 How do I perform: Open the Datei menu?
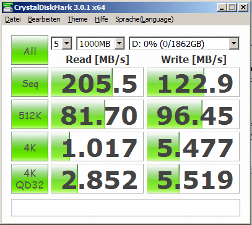13,19
